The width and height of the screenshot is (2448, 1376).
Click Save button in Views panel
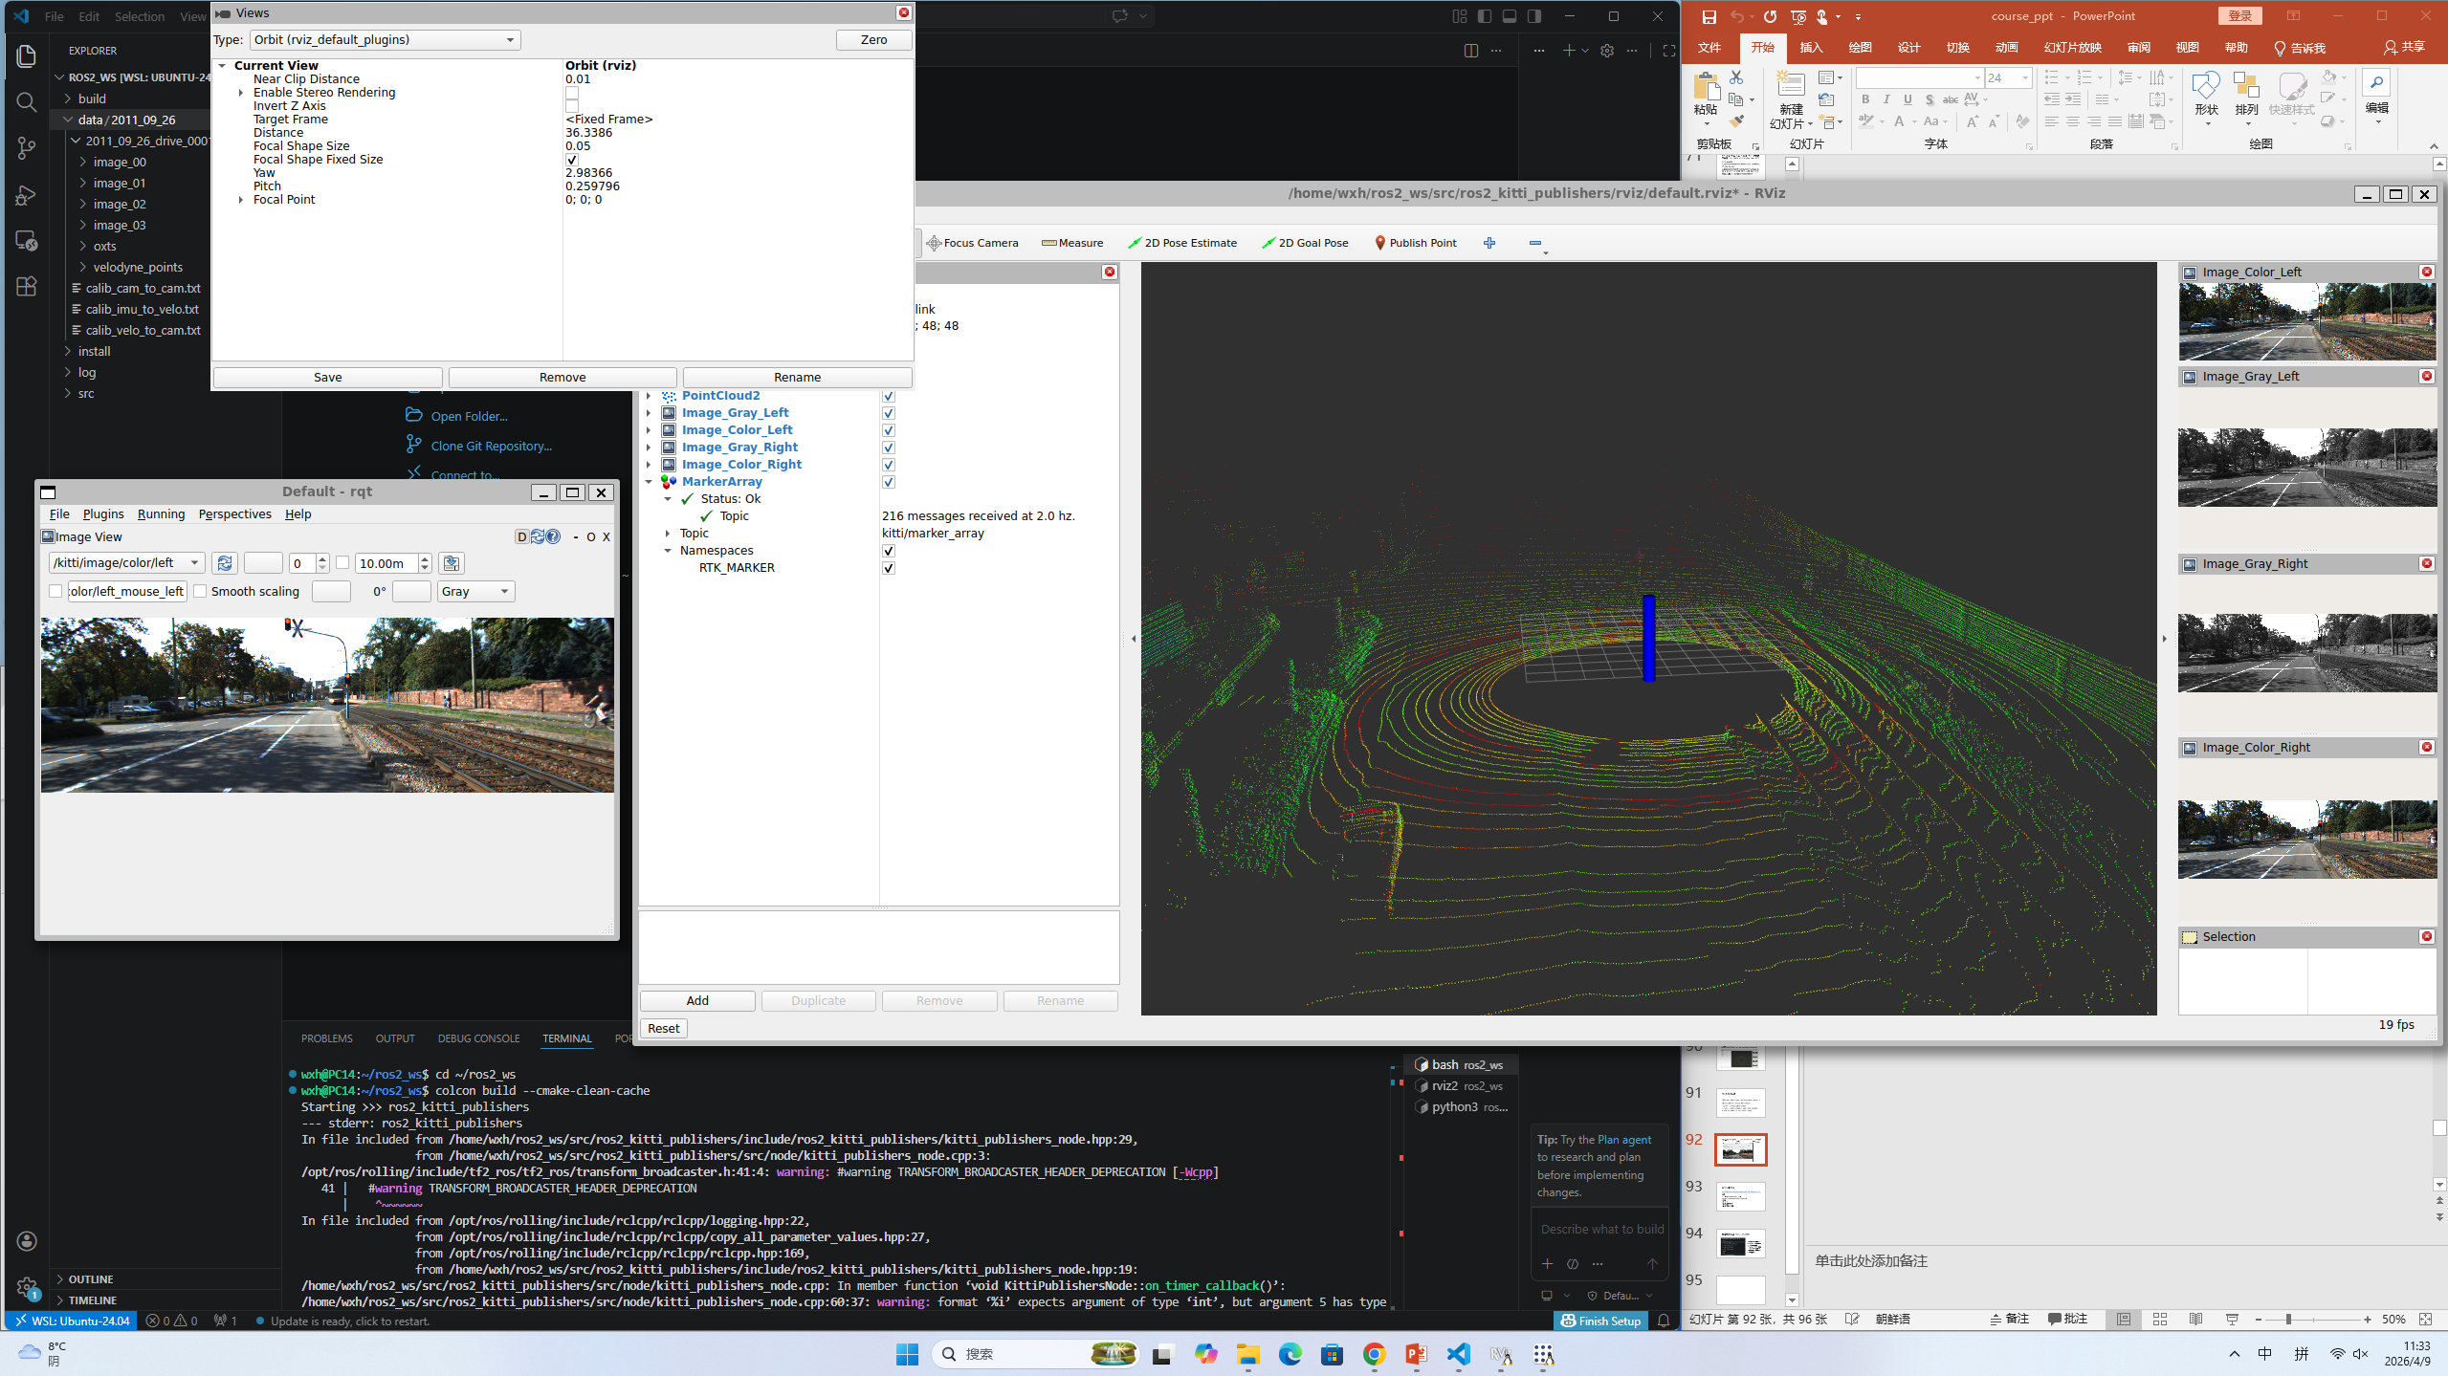click(327, 378)
